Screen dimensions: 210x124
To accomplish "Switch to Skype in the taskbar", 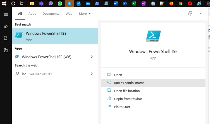I will [69, 4].
